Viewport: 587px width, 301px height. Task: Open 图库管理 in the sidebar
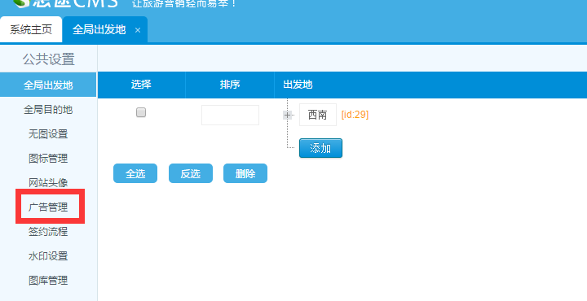click(x=48, y=280)
